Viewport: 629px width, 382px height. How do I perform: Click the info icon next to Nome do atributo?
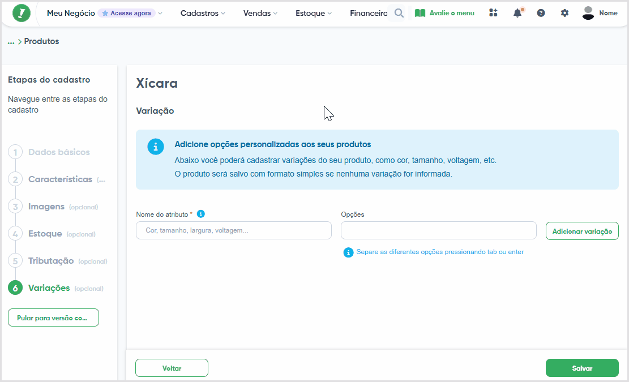[201, 214]
